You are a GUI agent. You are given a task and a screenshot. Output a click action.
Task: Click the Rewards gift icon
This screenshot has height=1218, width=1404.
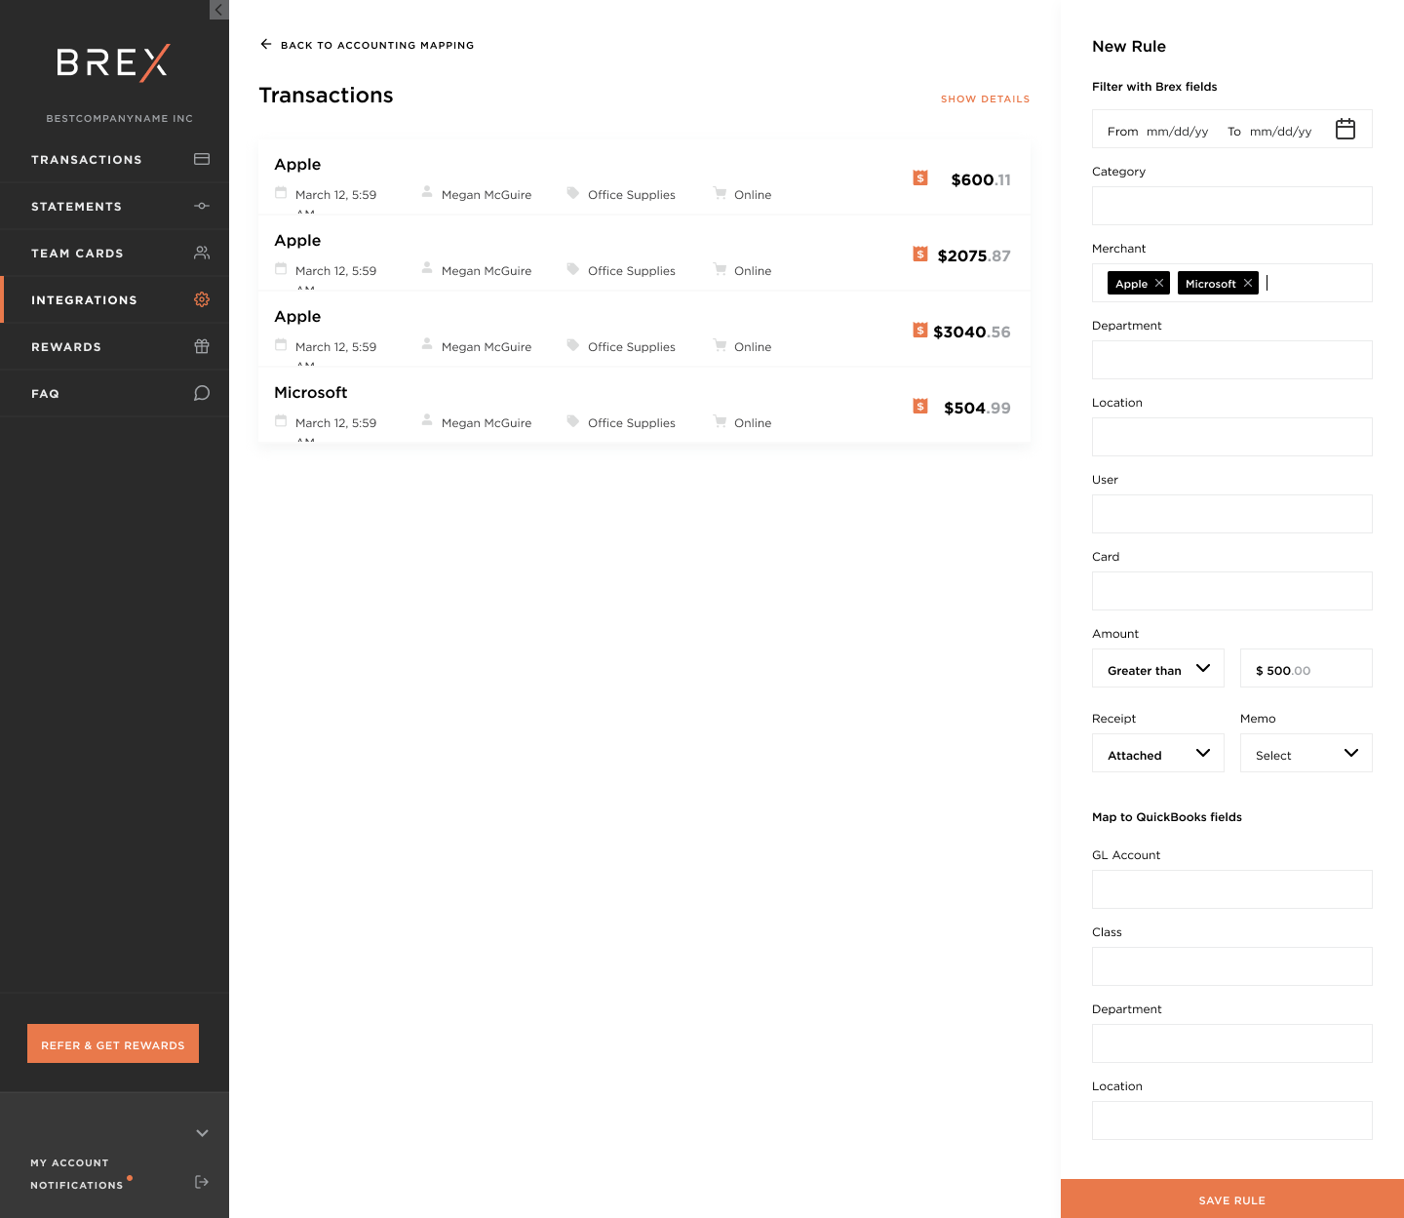pos(202,346)
